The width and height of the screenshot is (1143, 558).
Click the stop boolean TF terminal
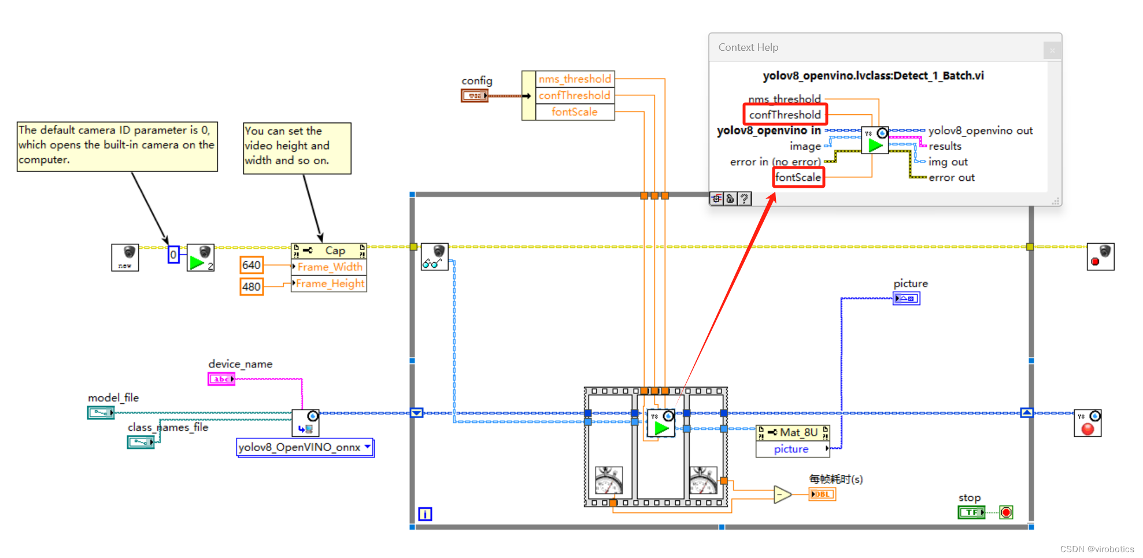pos(972,512)
